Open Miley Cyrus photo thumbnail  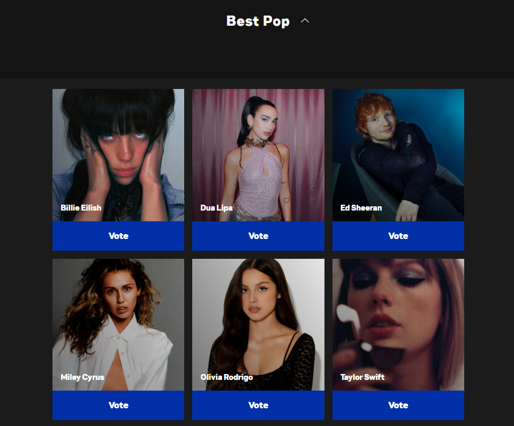pyautogui.click(x=118, y=325)
